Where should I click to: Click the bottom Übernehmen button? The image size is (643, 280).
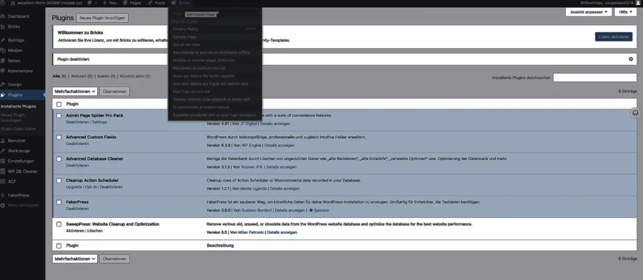(x=114, y=259)
